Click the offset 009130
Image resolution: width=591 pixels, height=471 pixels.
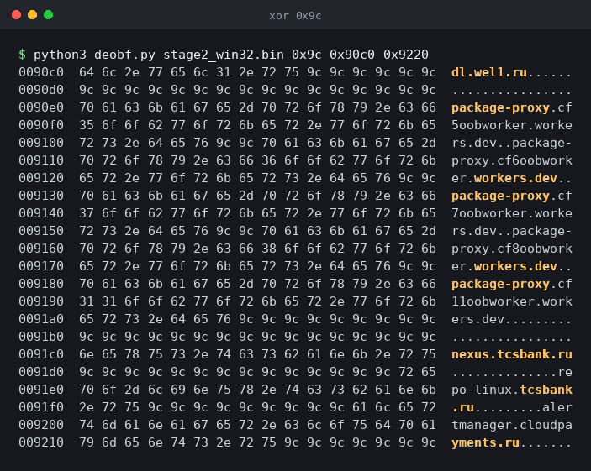coord(41,196)
